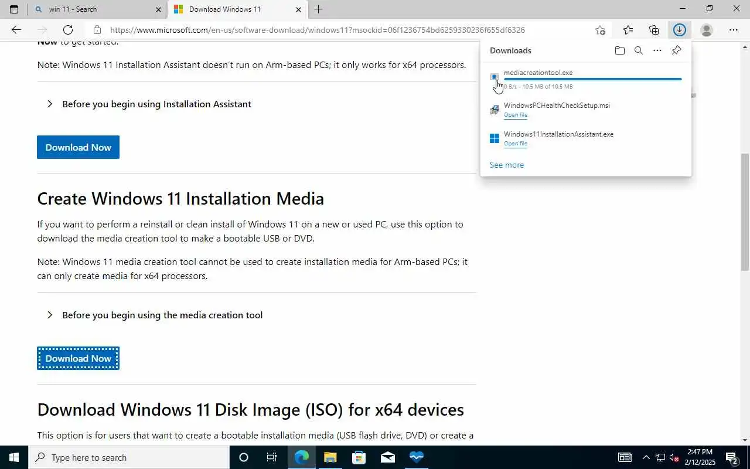Open the clock and date flyout
Screen dimensions: 750x469
coord(700,457)
